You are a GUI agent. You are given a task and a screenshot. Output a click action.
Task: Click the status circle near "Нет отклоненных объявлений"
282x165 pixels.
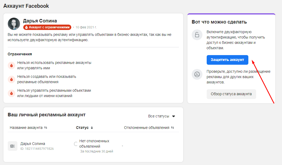click(x=76, y=144)
